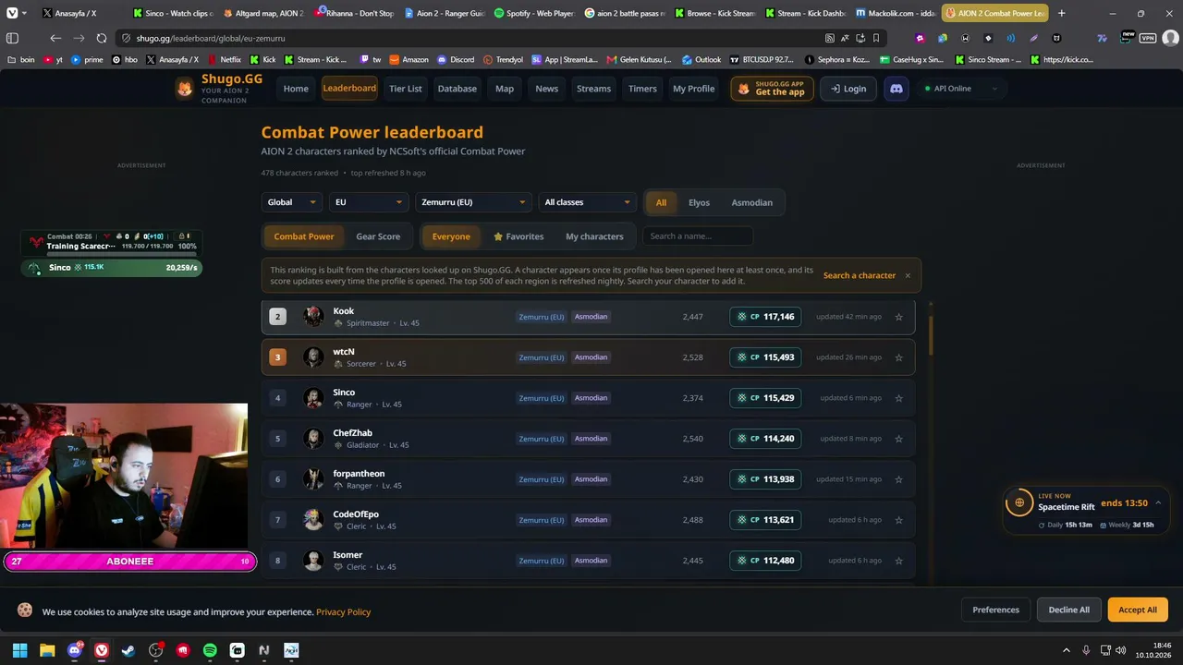The width and height of the screenshot is (1183, 665).
Task: Go back with the browser back arrow
Action: tap(55, 38)
